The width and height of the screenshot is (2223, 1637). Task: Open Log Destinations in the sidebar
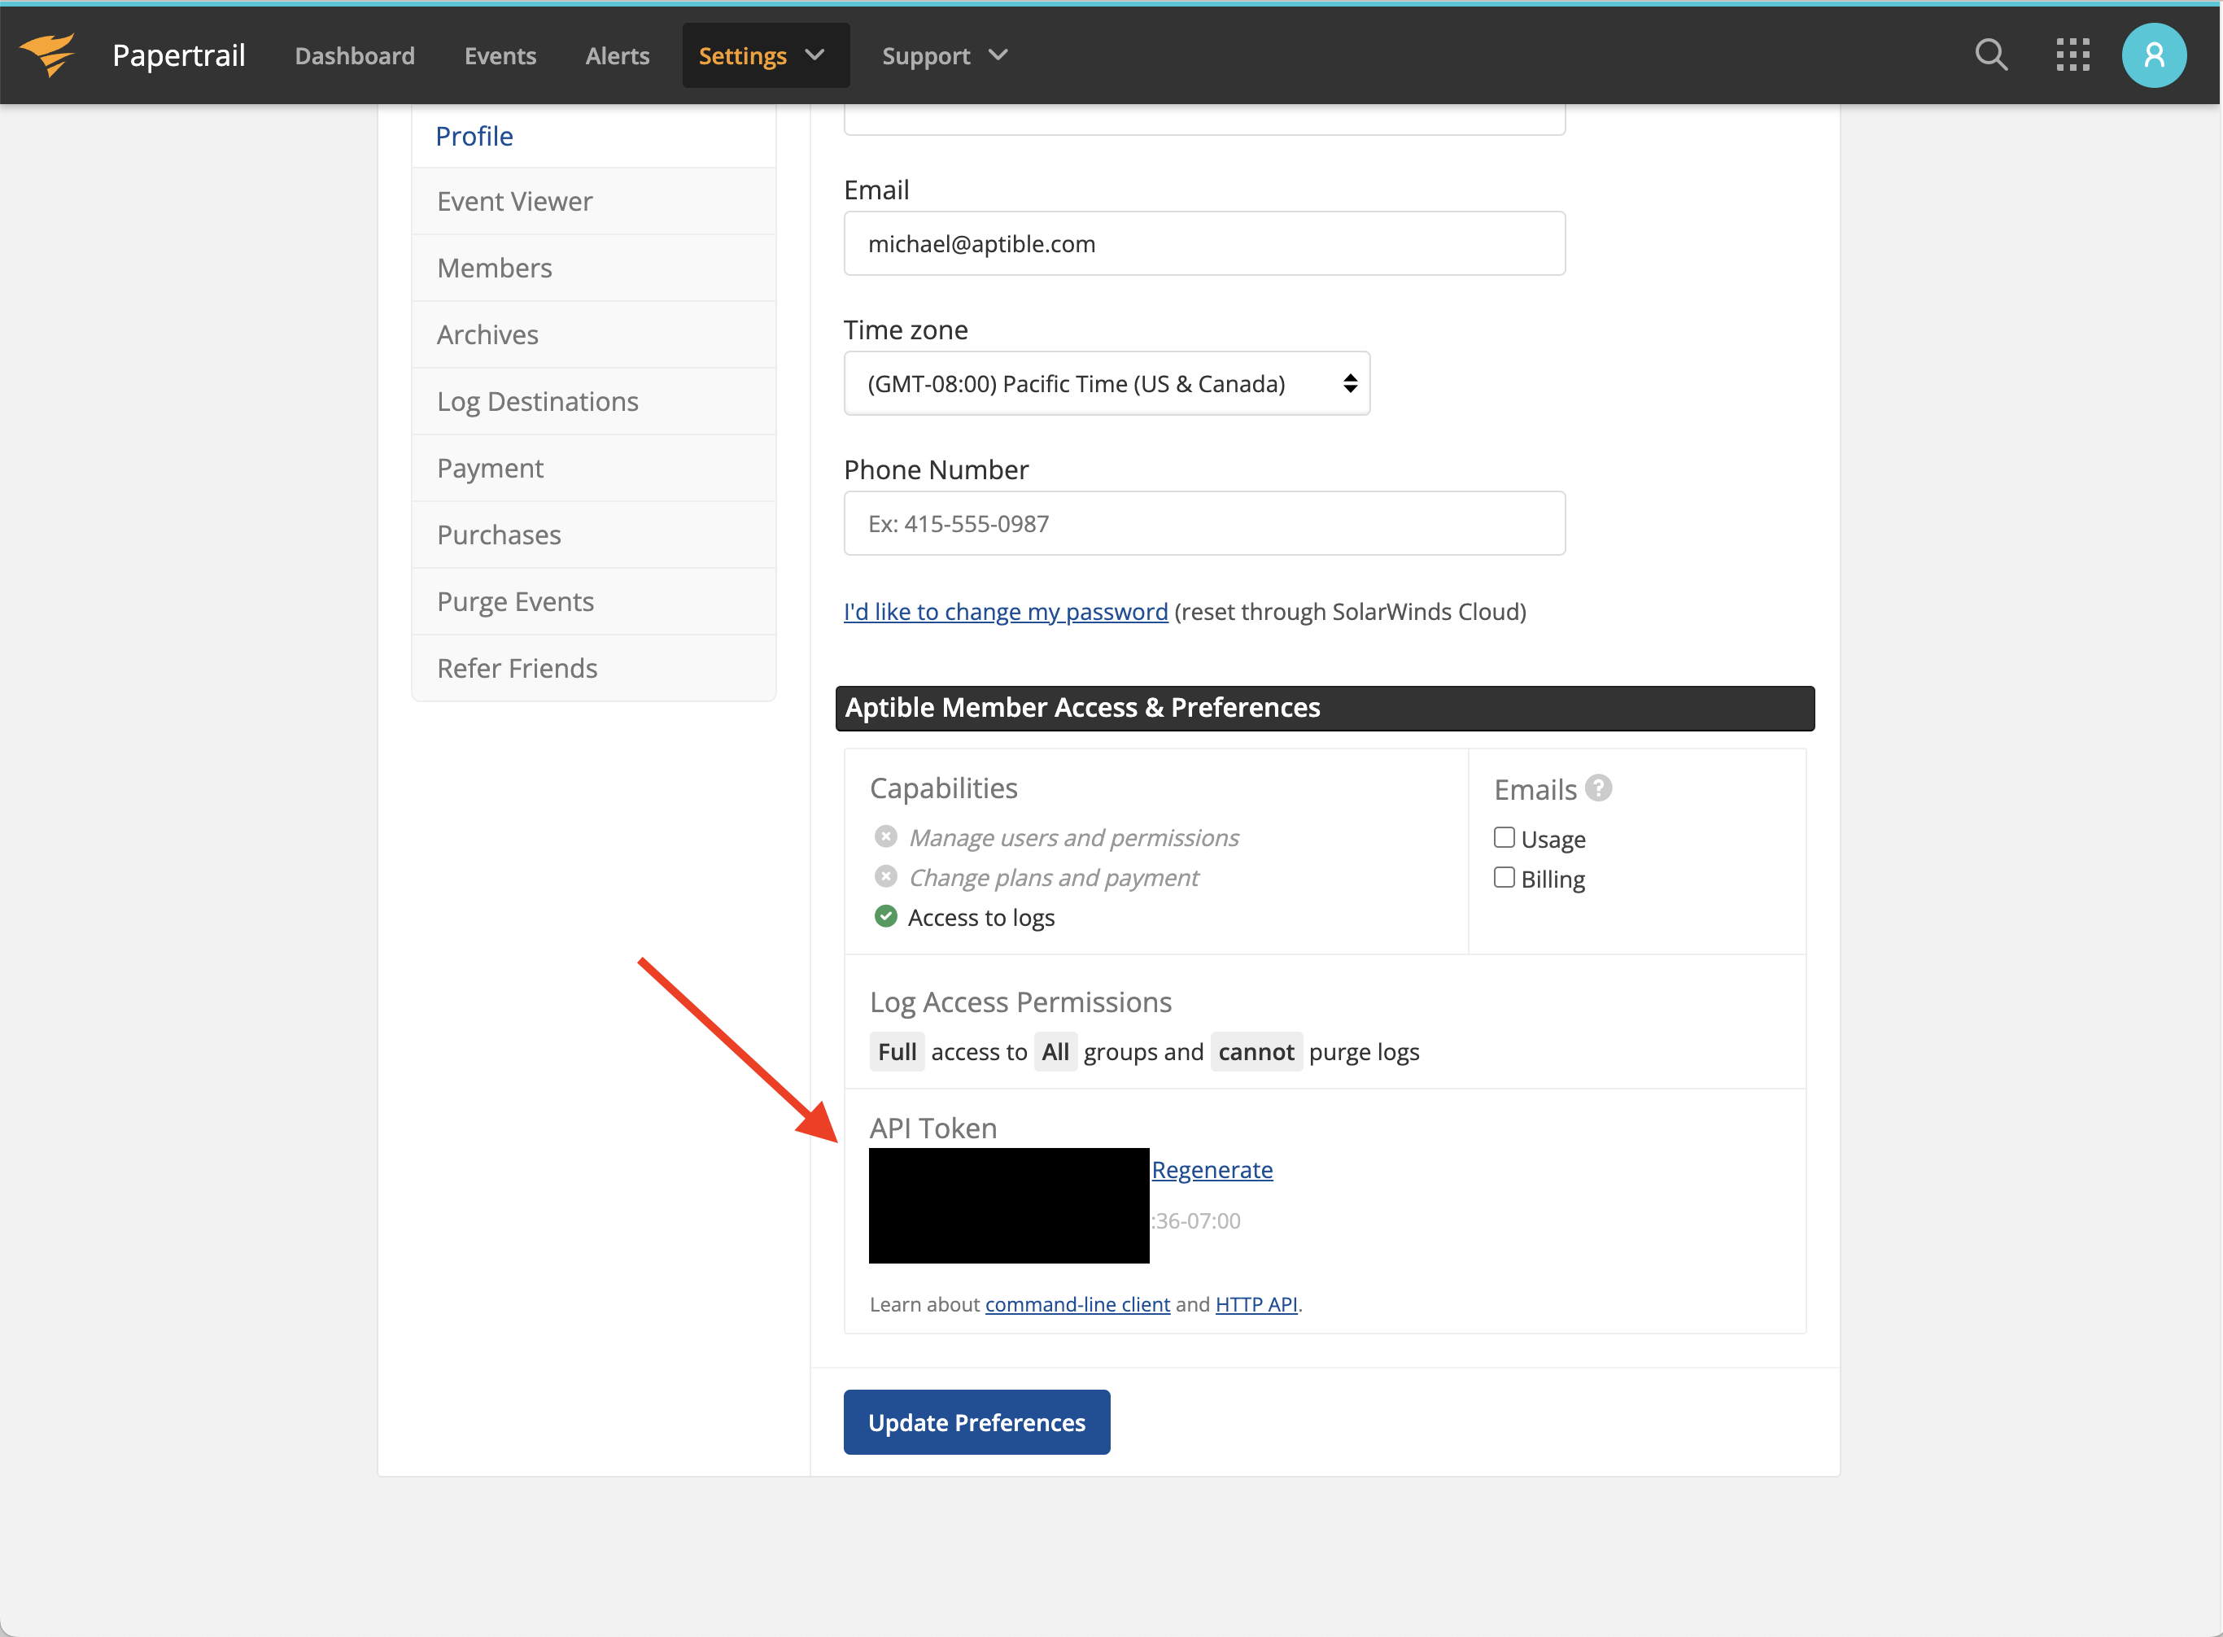(x=537, y=401)
